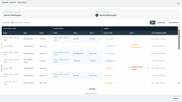
Task: Click the Sick / Carer's Leave type cell
Action: (28, 61)
